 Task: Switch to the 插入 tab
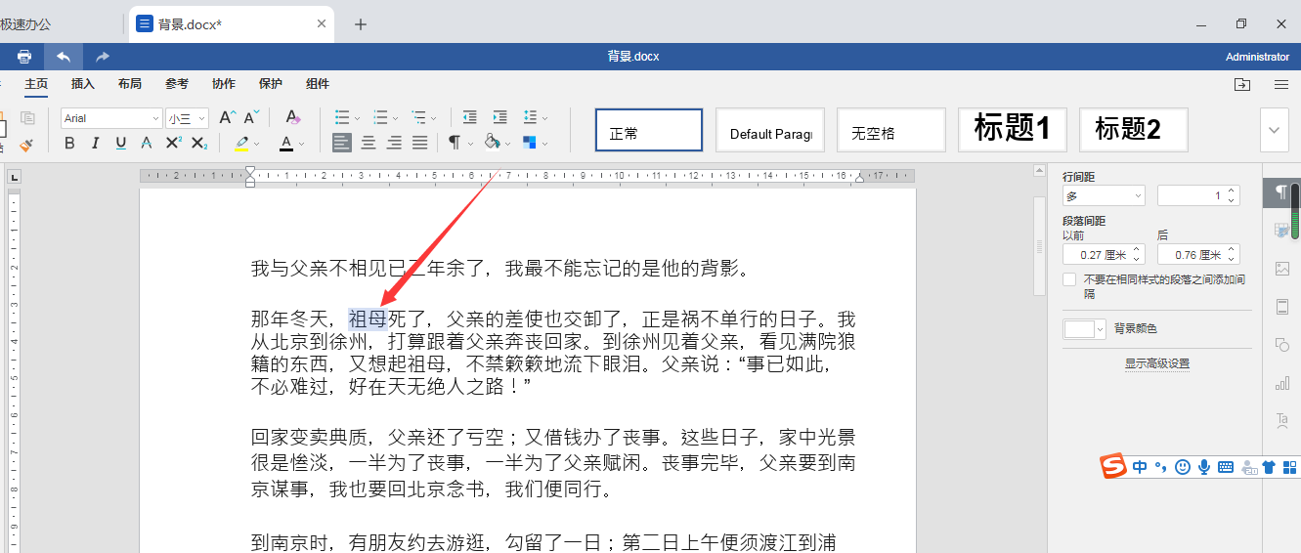[x=83, y=84]
